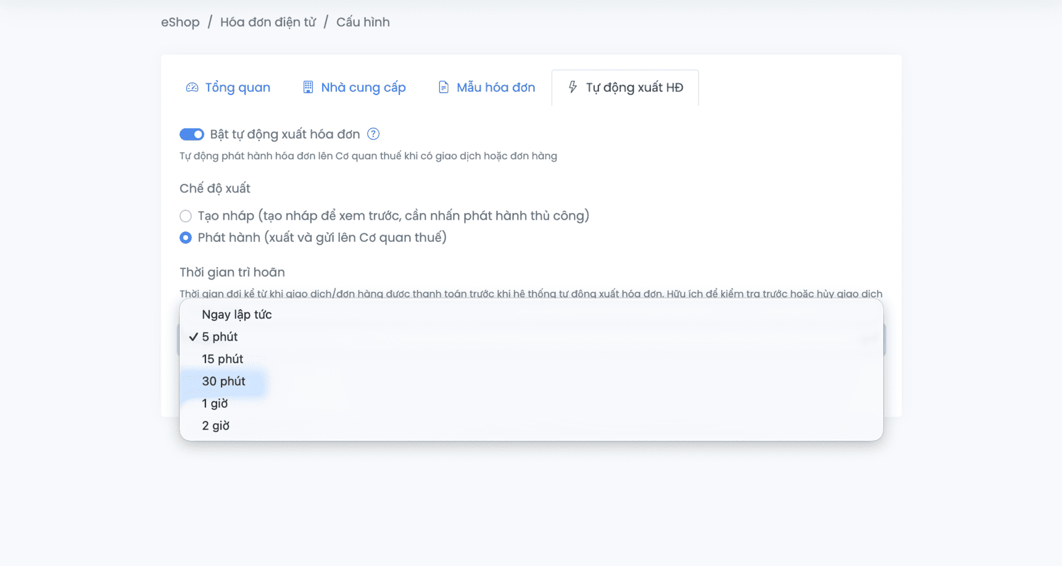Click the Cấu hình breadcrumb item
This screenshot has width=1062, height=566.
point(363,22)
